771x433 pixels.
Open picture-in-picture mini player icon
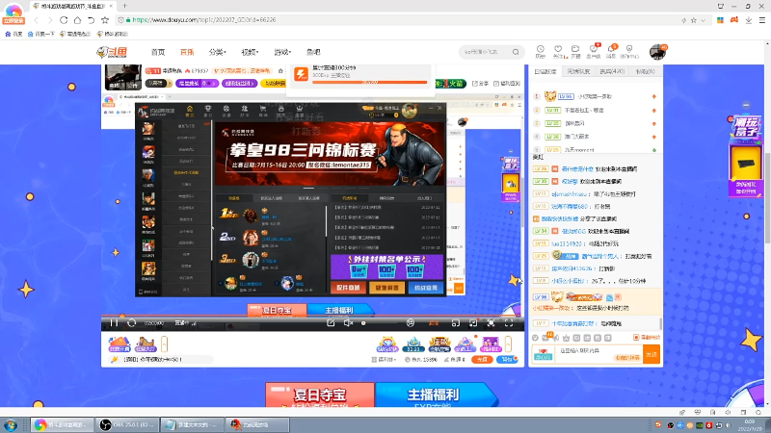456,323
